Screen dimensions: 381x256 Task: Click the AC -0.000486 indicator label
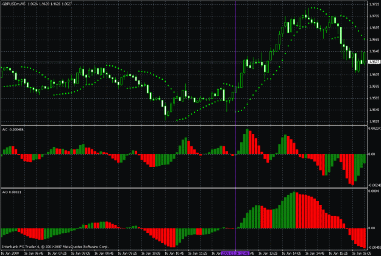[13, 130]
